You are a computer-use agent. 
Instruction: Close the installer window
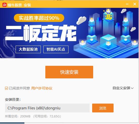[x=135, y=4]
